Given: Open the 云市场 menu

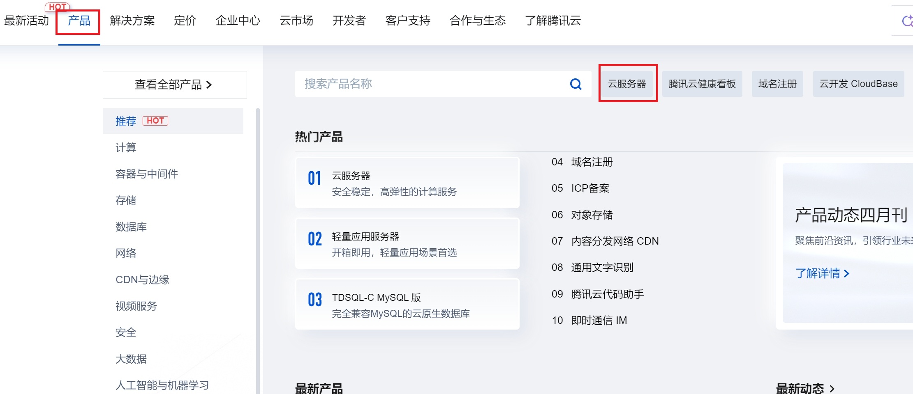Looking at the screenshot, I should (x=296, y=21).
